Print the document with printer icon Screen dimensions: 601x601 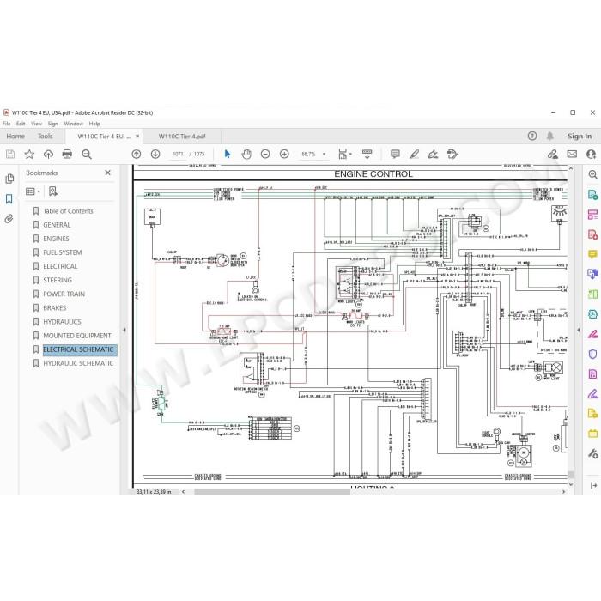pos(67,154)
